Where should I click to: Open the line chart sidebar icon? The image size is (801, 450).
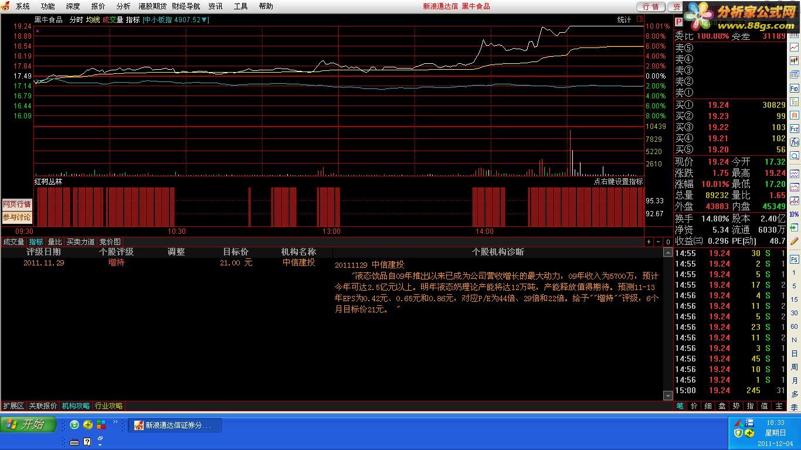(795, 47)
